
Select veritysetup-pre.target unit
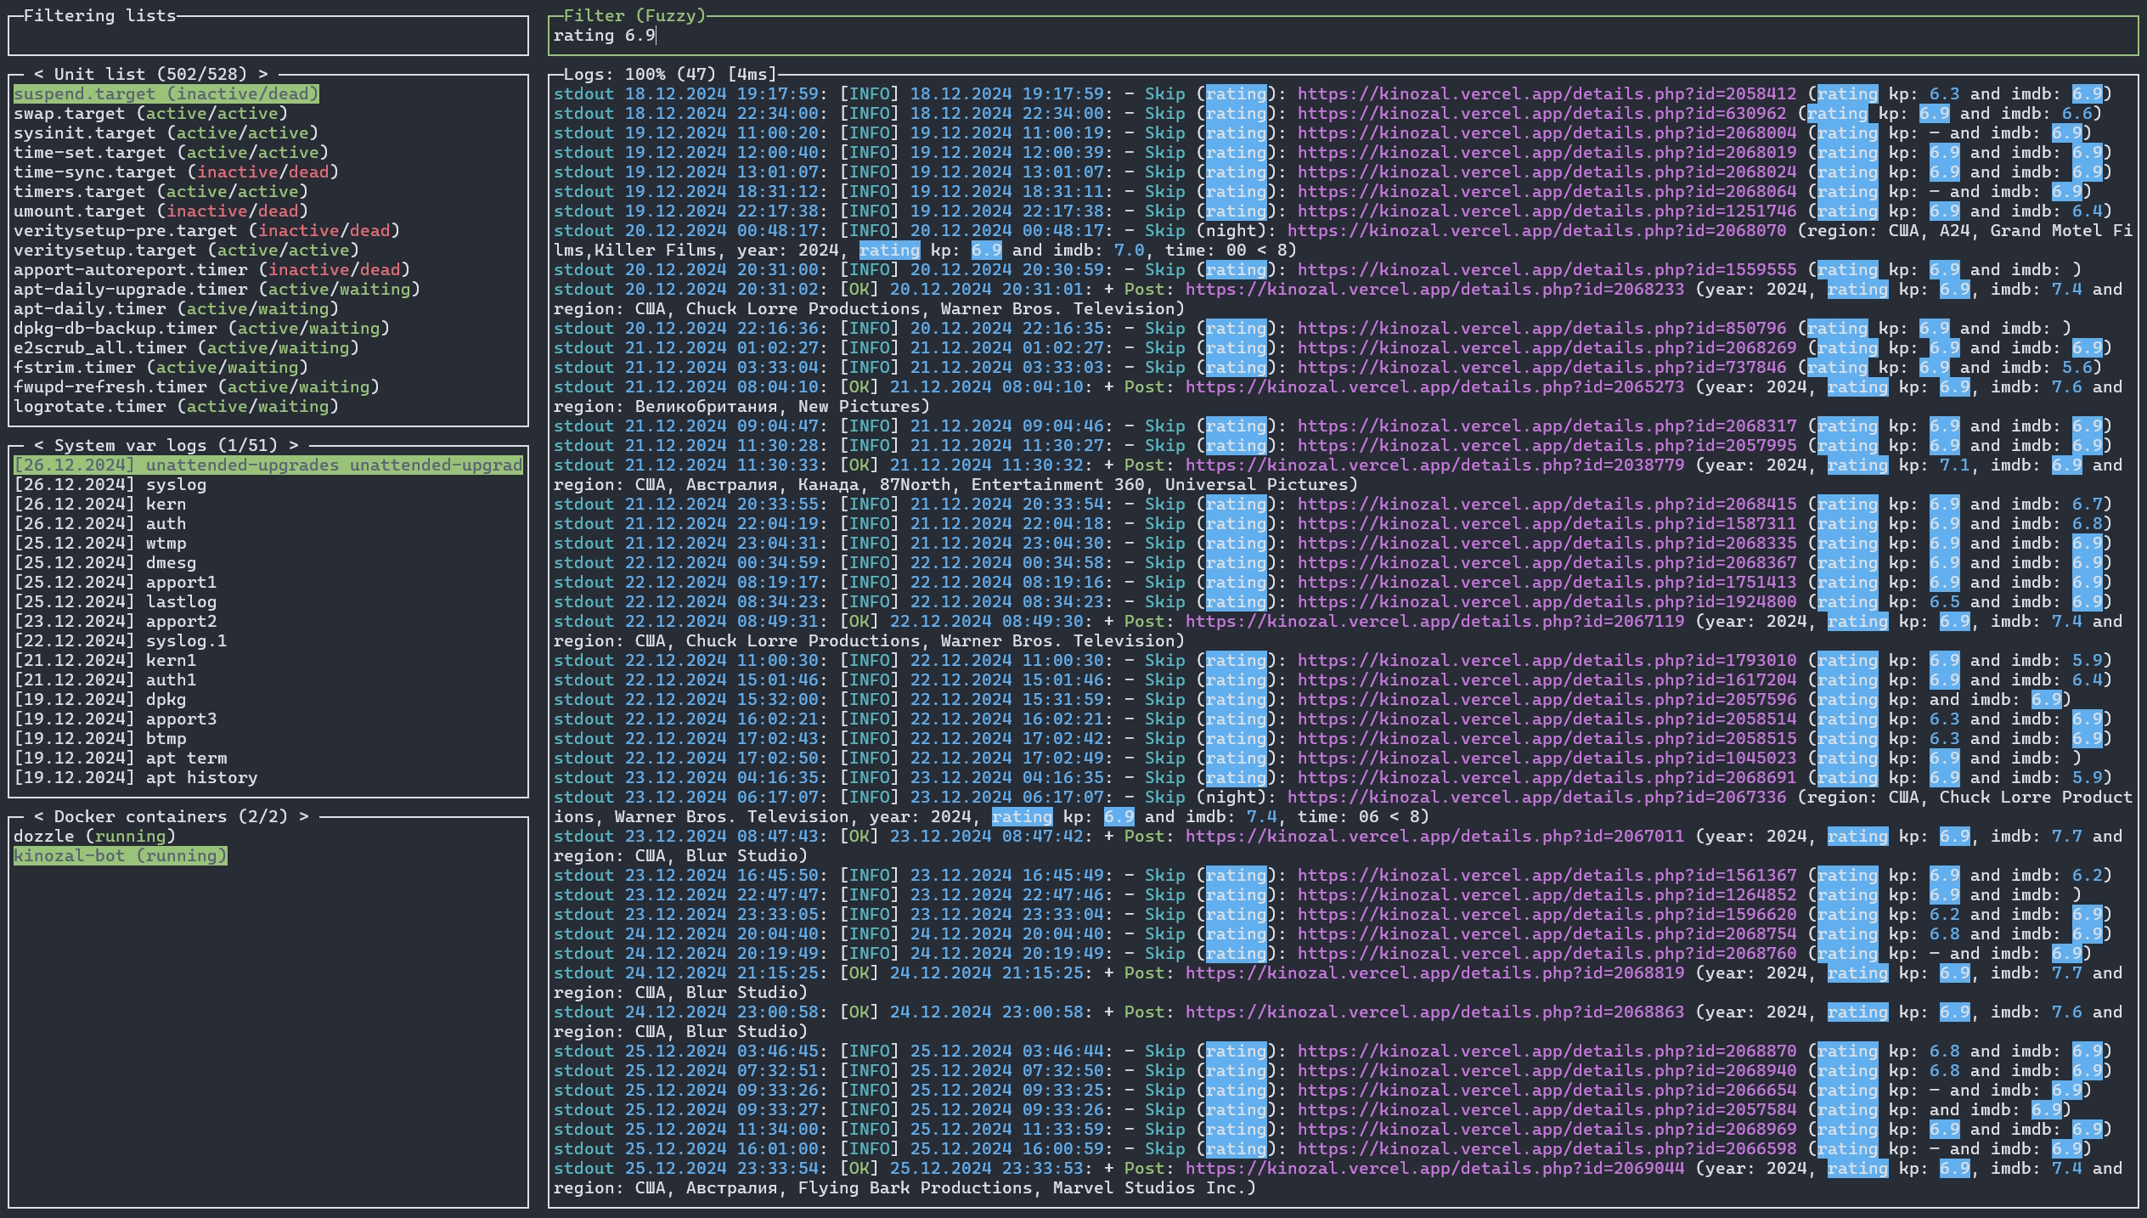point(206,231)
